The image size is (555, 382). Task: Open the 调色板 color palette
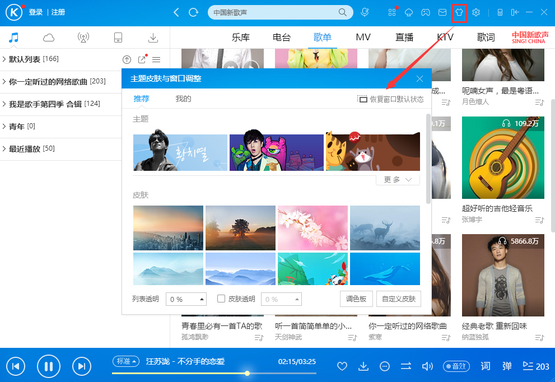pyautogui.click(x=356, y=299)
